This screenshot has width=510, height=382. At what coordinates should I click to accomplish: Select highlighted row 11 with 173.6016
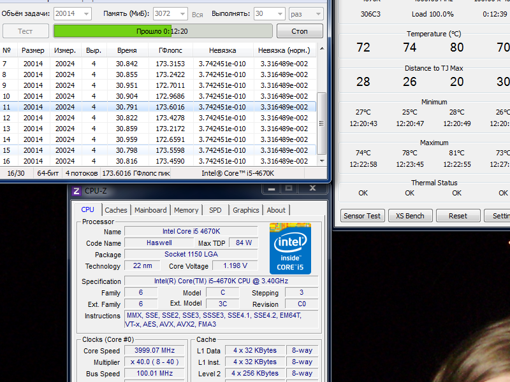point(158,107)
